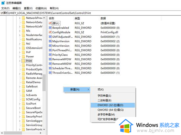
Task: Open the 查看(V) menu
Action: point(28,8)
